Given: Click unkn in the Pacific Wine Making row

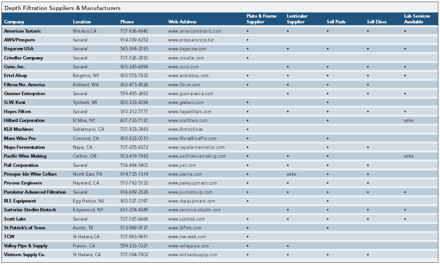Looking at the screenshot, I should (x=409, y=156).
